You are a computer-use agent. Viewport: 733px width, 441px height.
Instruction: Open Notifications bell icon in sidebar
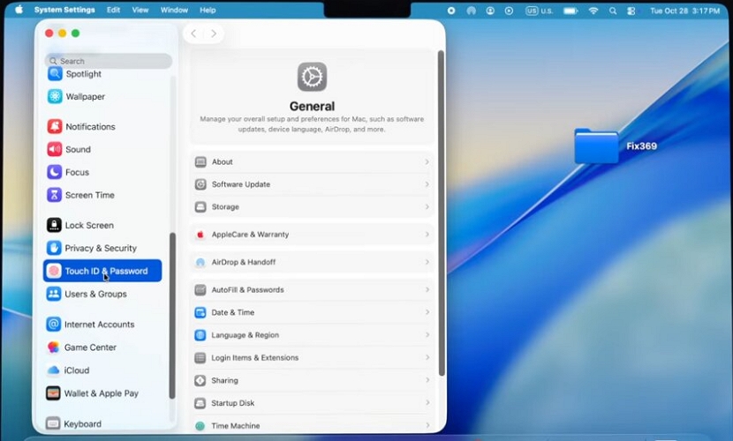[x=55, y=126]
